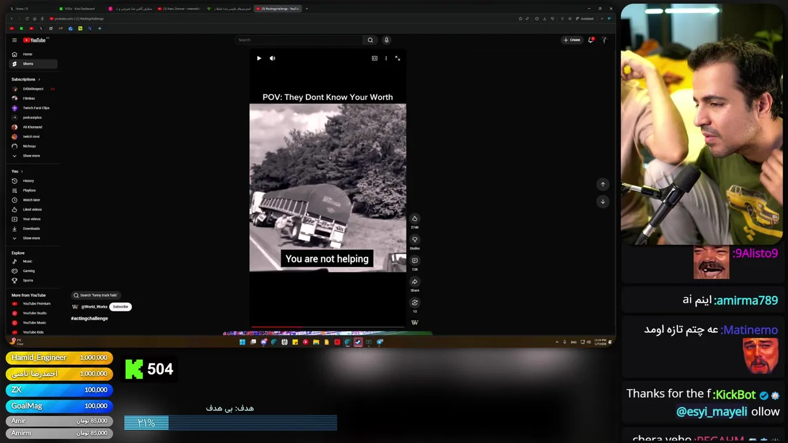Click the browser back arrow
Screen dimensions: 788x443
tap(11, 18)
